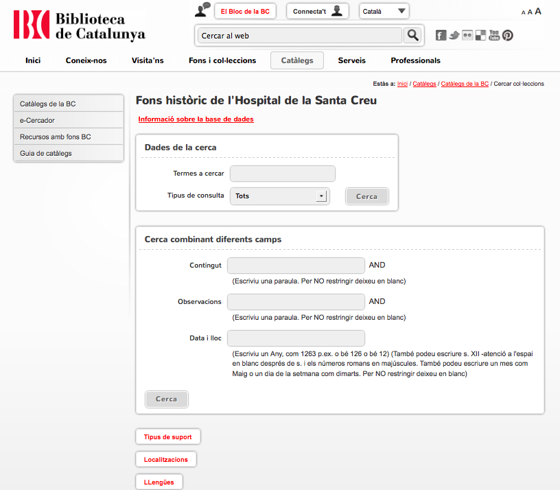
Task: Open the Delicious bookmark icon
Action: pyautogui.click(x=480, y=36)
